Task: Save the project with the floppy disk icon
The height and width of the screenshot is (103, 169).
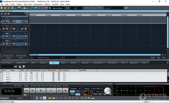Action: coord(12,8)
